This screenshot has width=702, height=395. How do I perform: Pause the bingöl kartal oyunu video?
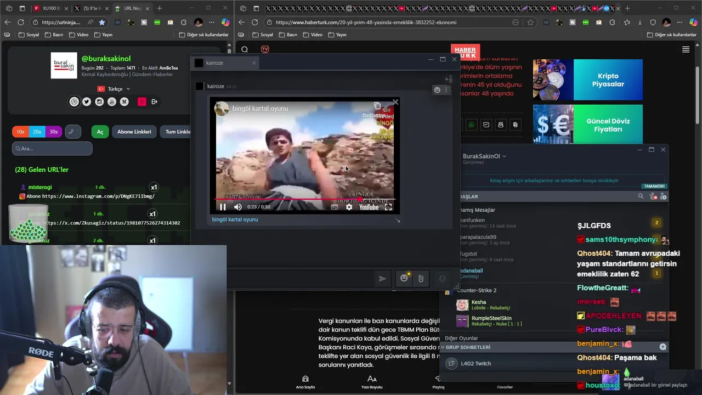pyautogui.click(x=223, y=207)
